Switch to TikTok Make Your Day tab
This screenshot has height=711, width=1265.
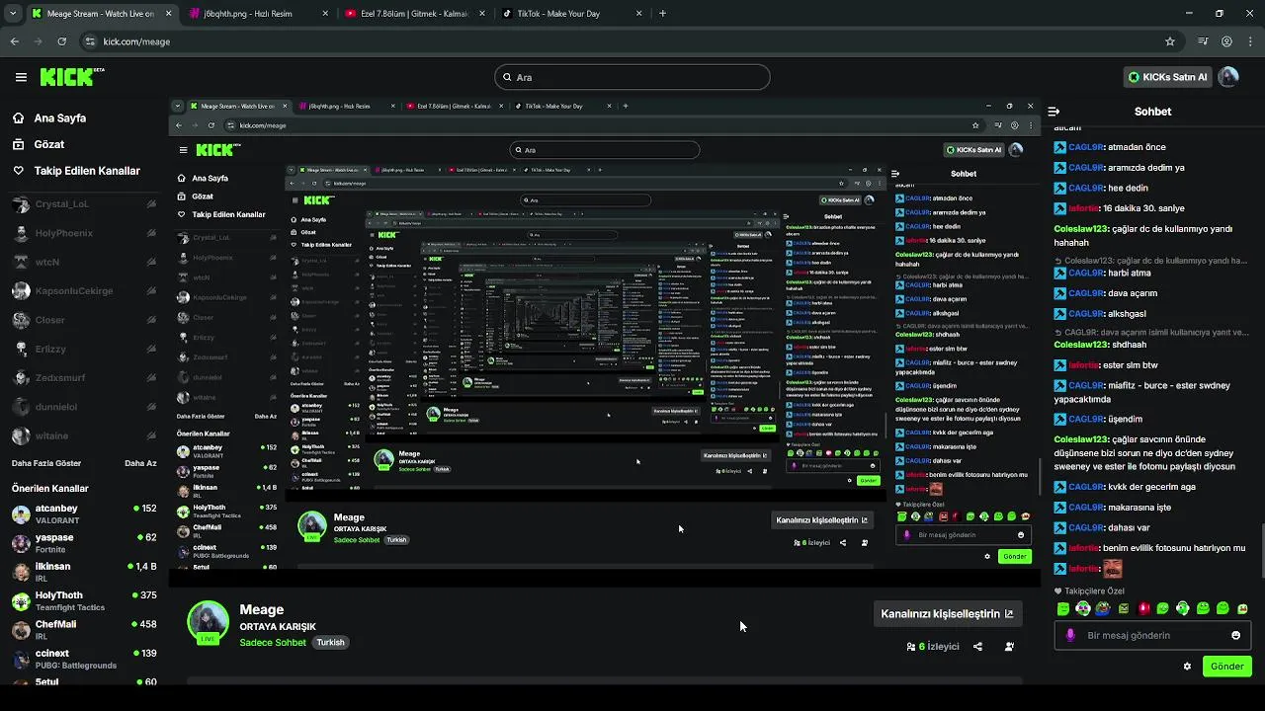(571, 14)
